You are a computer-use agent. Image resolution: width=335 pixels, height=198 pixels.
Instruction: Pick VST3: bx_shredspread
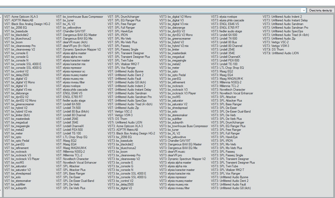(174, 108)
